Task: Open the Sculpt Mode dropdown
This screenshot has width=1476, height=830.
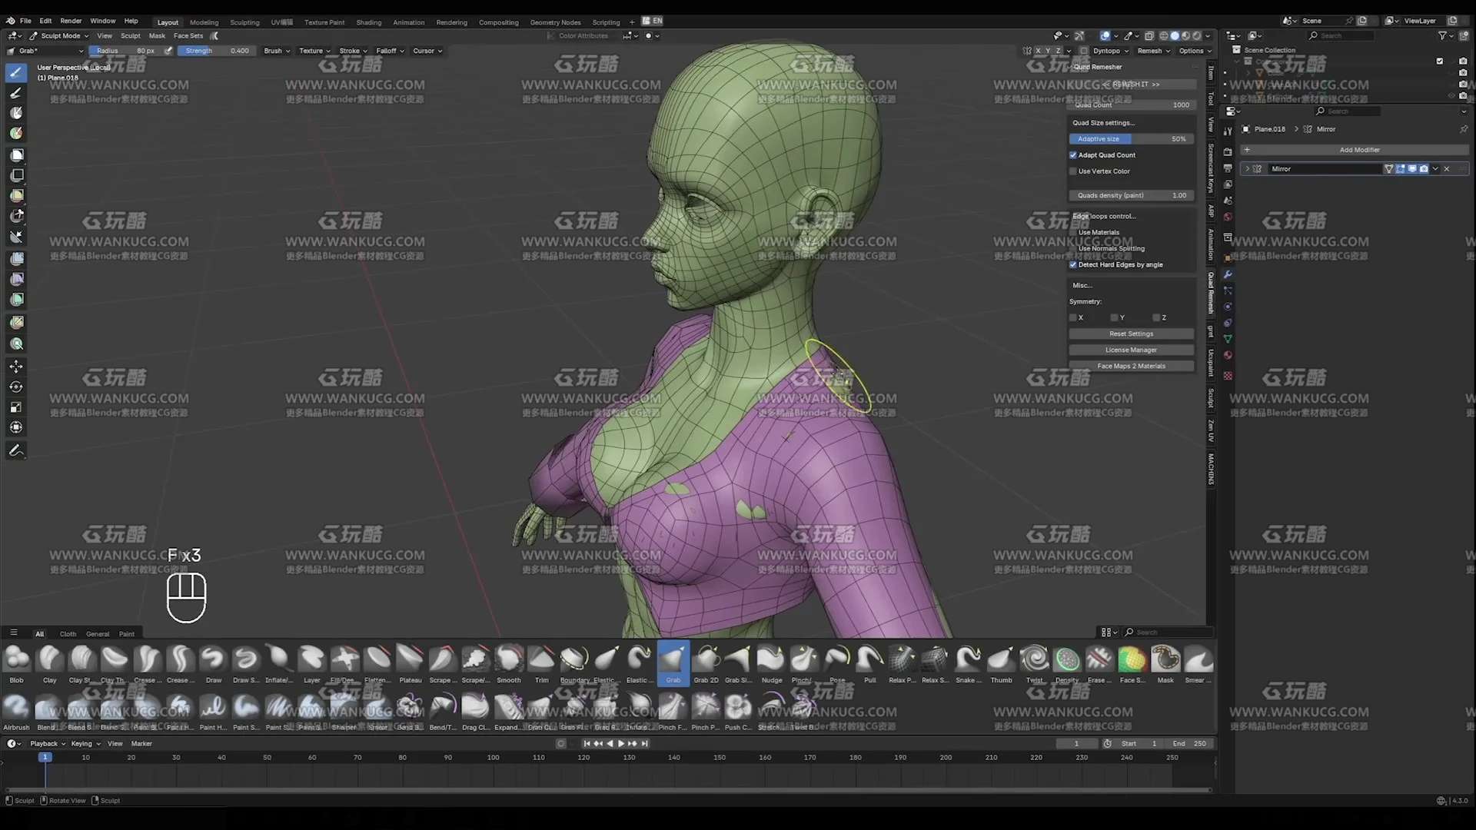Action: [x=60, y=35]
